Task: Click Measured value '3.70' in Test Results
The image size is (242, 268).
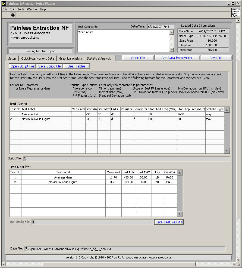Action: click(113, 182)
